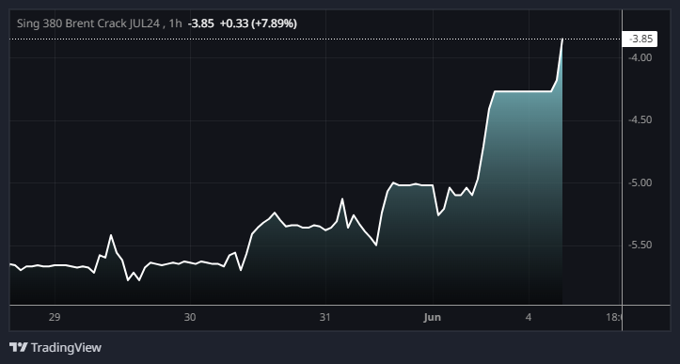Click the 4 date label on time axis
Screen dimensions: 680x364
pyautogui.click(x=529, y=318)
